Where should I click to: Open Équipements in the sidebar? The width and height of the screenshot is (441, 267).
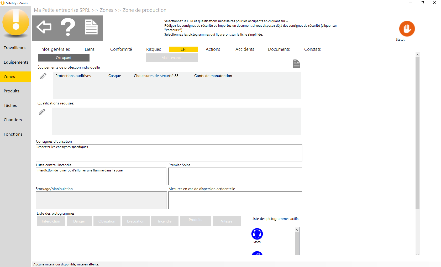pyautogui.click(x=16, y=62)
